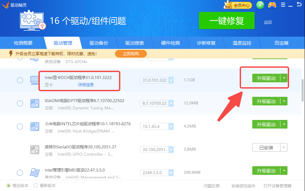Expand the 31.0.101.322 version dropdown
This screenshot has height=191, width=305.
click(171, 80)
